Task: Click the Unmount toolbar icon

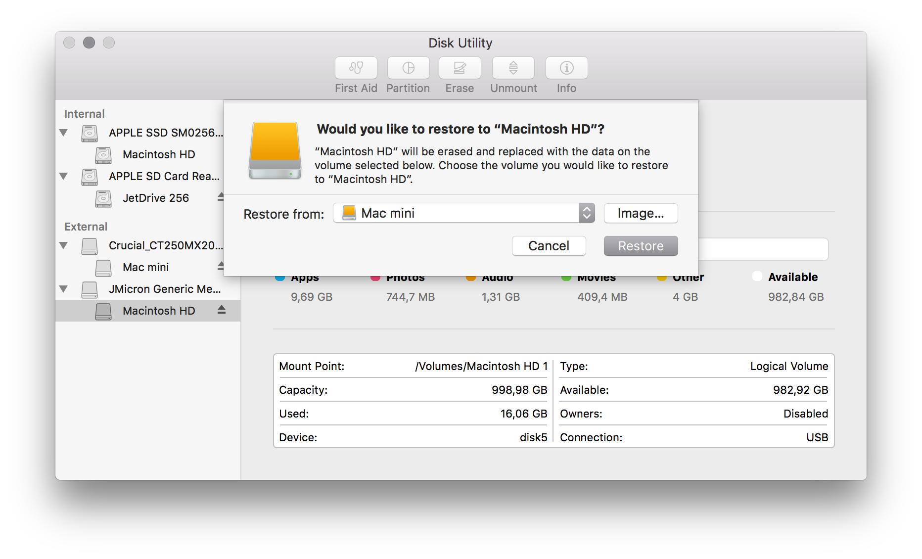Action: click(513, 68)
